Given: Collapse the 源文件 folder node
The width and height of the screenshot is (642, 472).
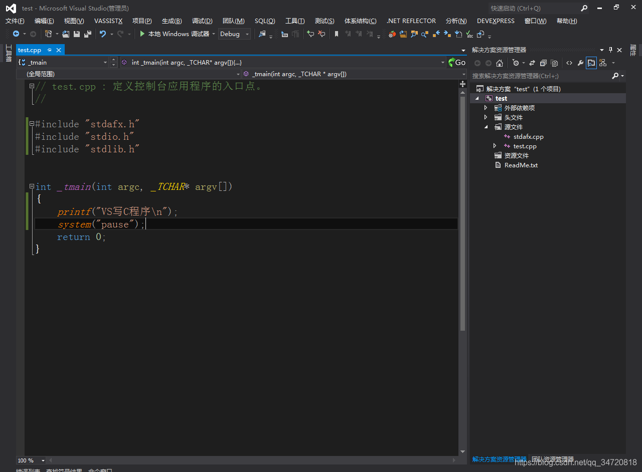Looking at the screenshot, I should 486,127.
